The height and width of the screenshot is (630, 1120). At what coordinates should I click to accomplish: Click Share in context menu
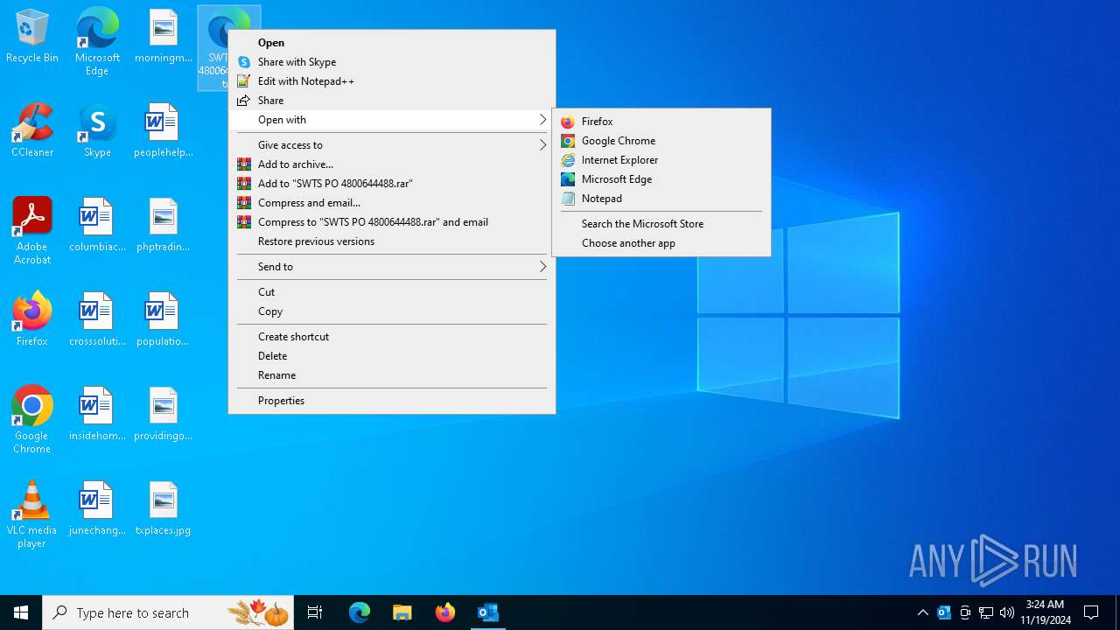click(392, 101)
